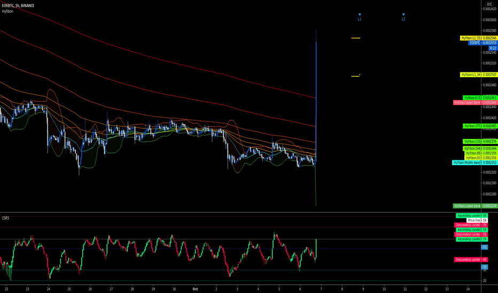Click the Hyfibon:L1_34 yellow price label

[478, 75]
